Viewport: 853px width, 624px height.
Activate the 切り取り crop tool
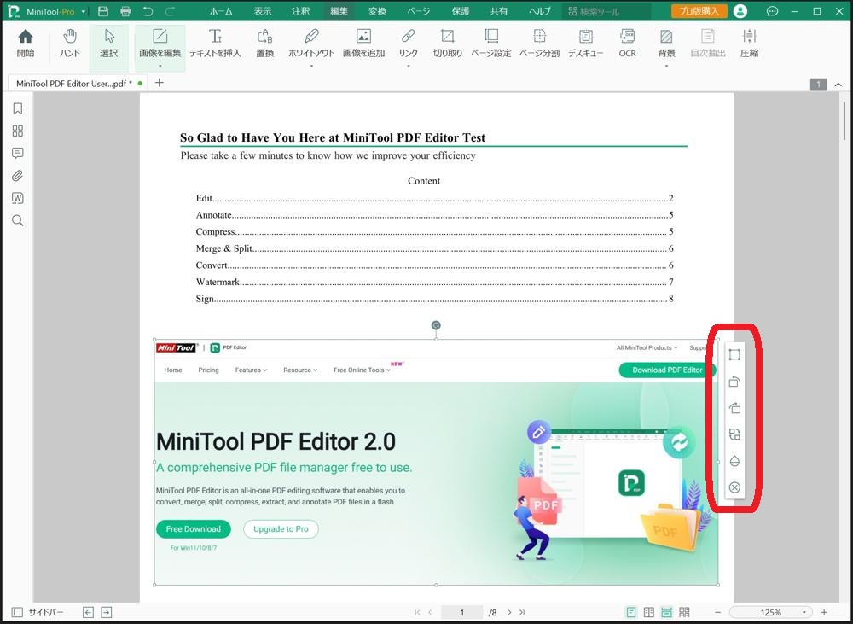[x=447, y=44]
